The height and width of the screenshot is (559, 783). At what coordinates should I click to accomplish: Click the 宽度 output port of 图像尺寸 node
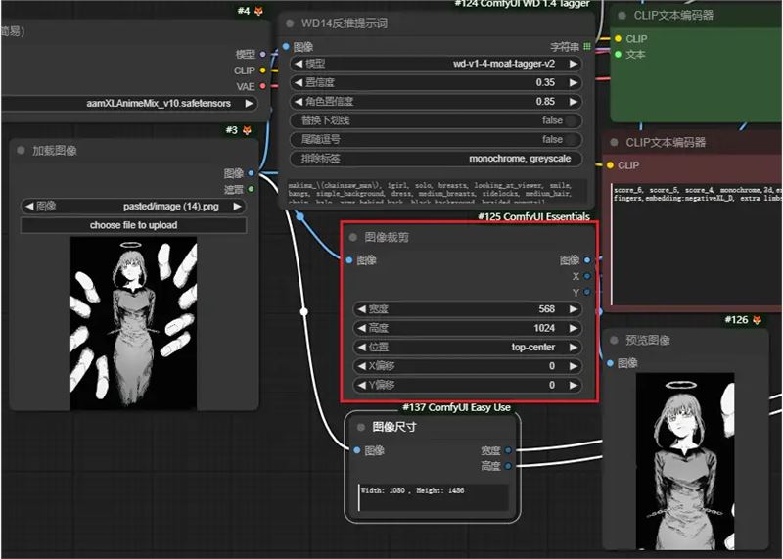pos(508,450)
